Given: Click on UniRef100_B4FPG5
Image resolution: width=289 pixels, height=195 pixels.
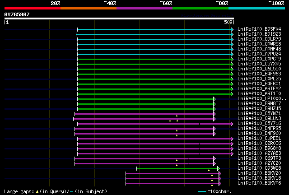Looking at the screenshot, I should [259, 129].
